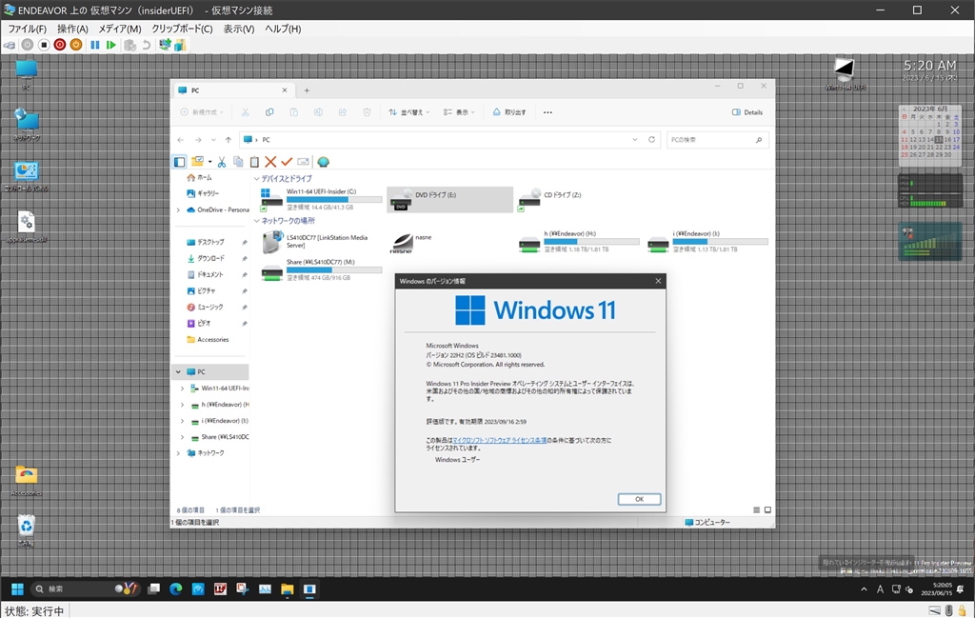Expand OneDrive - Personal in navigation pane
Viewport: 975px width, 618px height.
(x=178, y=210)
